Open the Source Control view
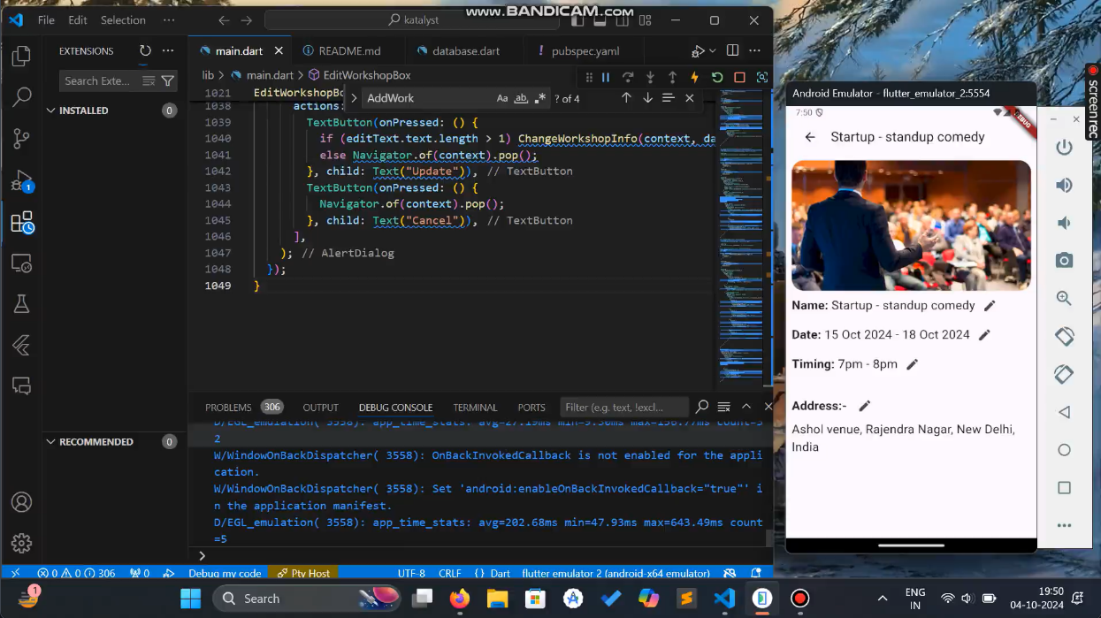Screen dimensions: 1101x618 pyautogui.click(x=21, y=138)
